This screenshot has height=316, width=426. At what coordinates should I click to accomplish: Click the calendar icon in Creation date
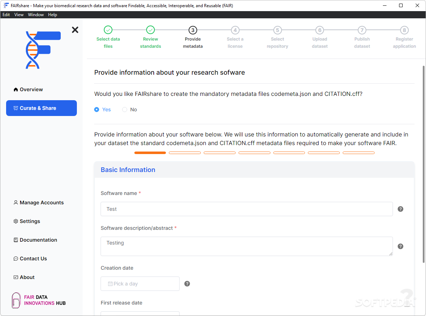110,284
